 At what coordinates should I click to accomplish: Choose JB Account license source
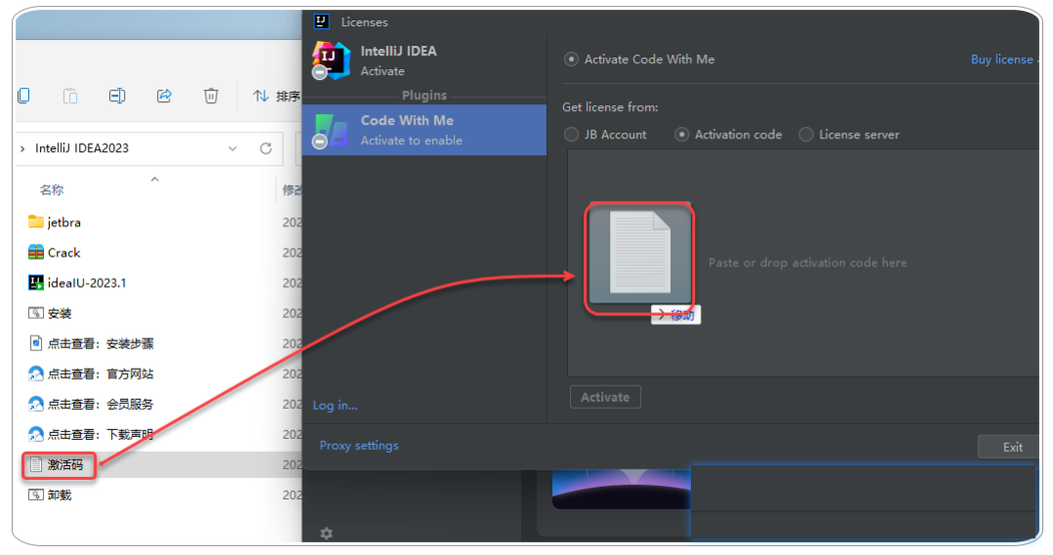pos(571,135)
